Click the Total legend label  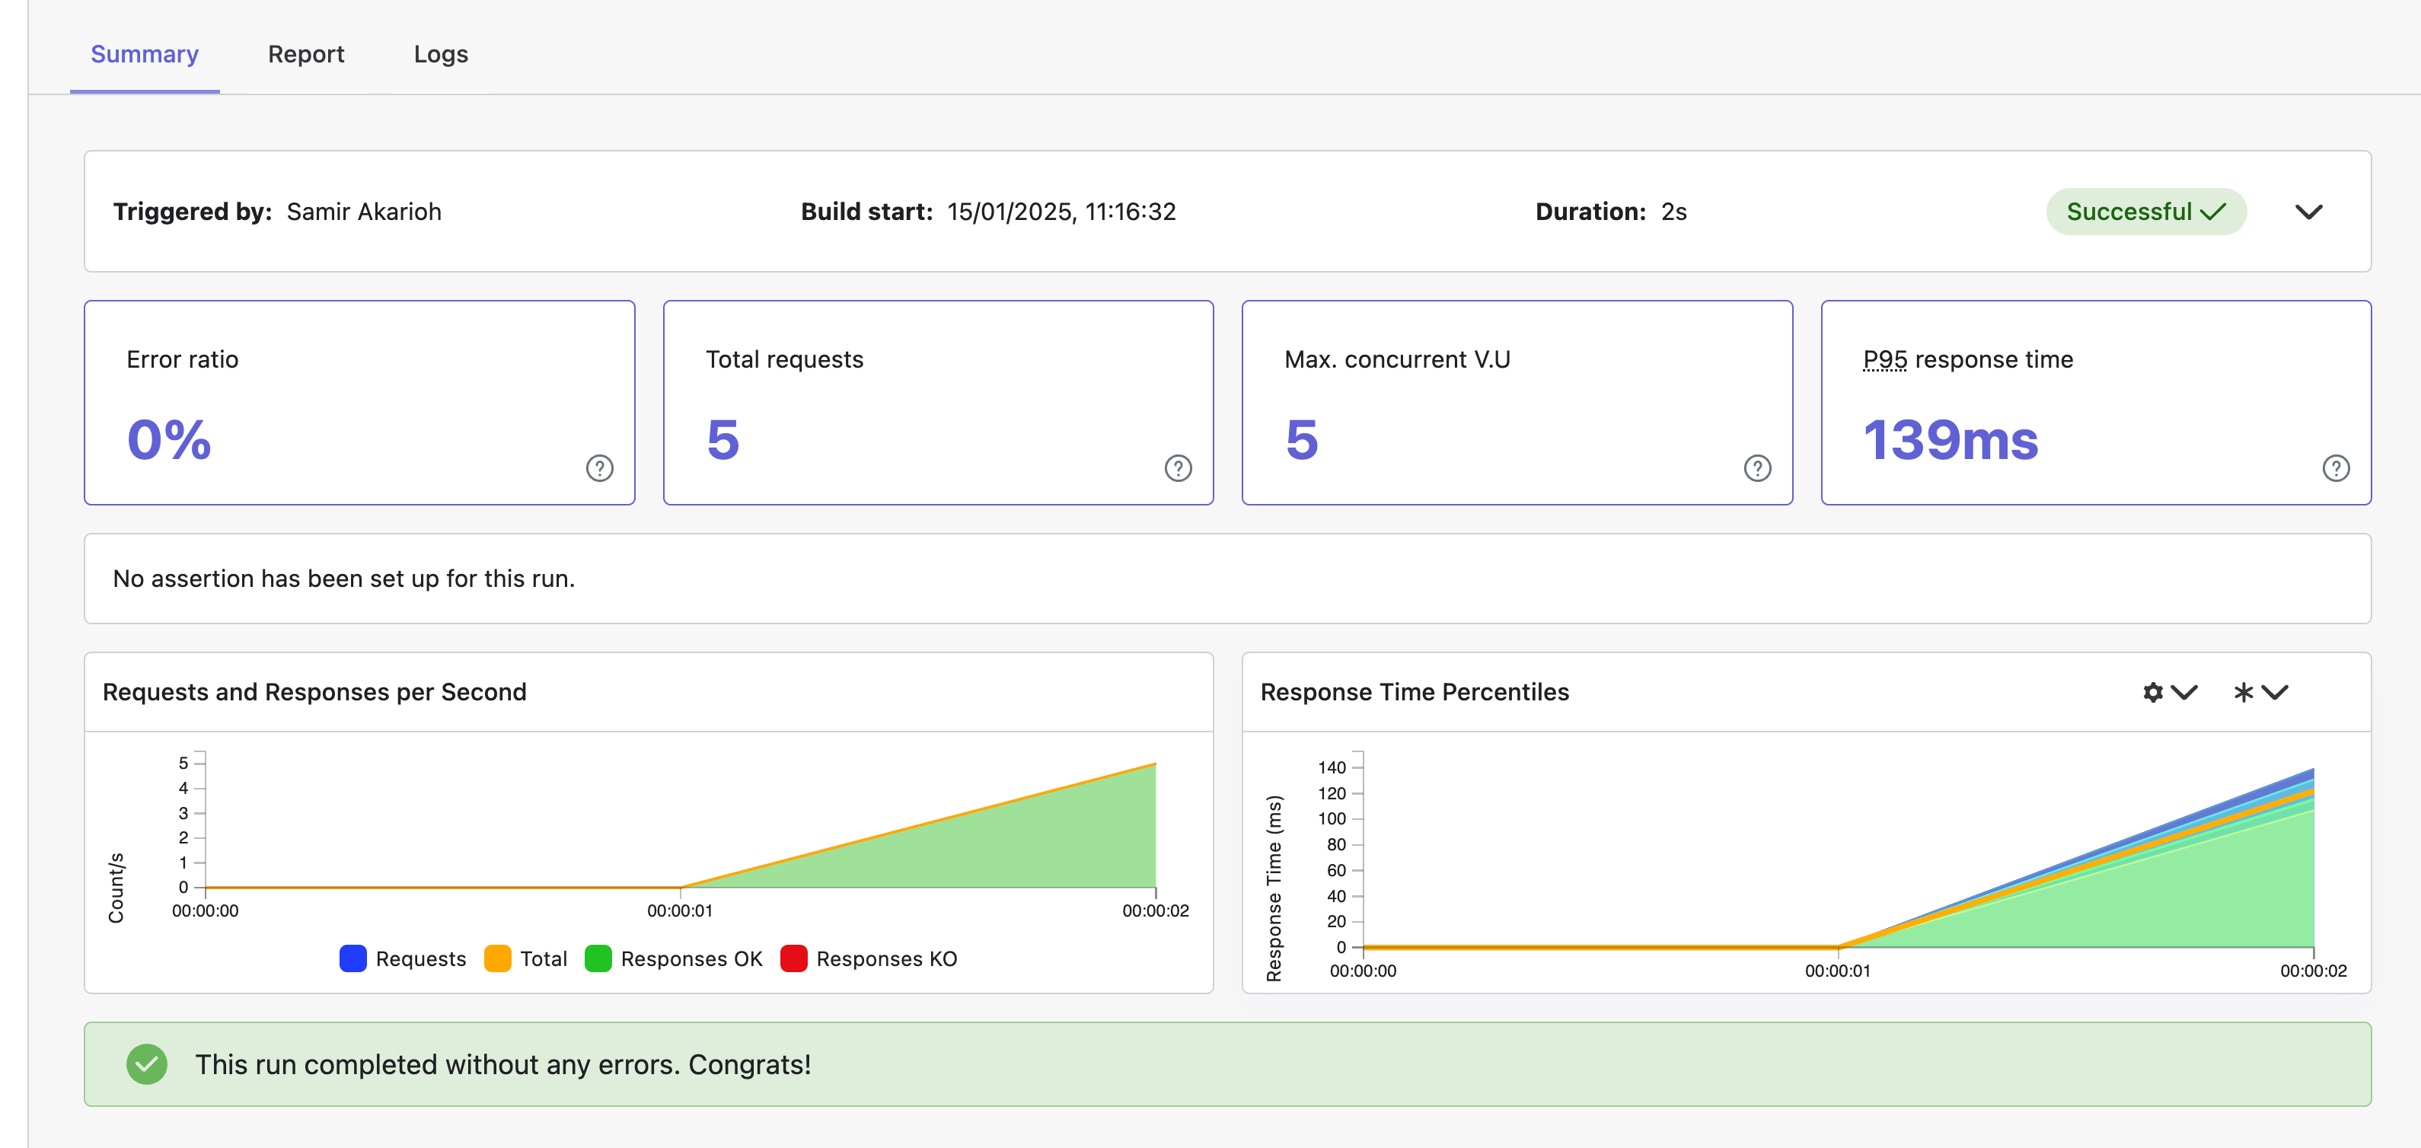coord(544,959)
